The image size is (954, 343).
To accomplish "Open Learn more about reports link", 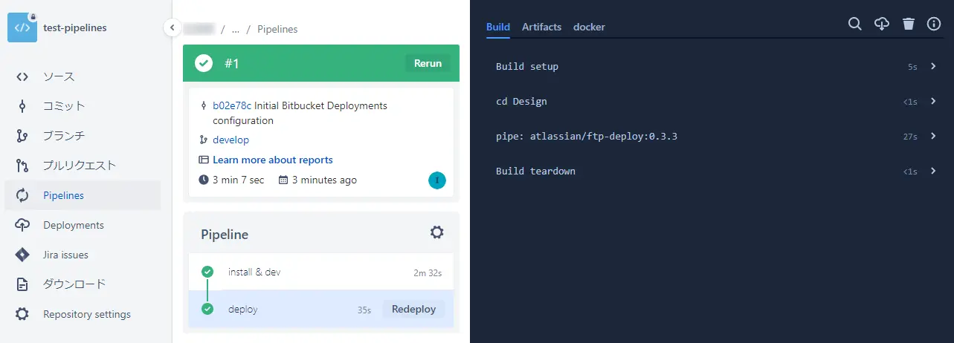I will tap(273, 160).
